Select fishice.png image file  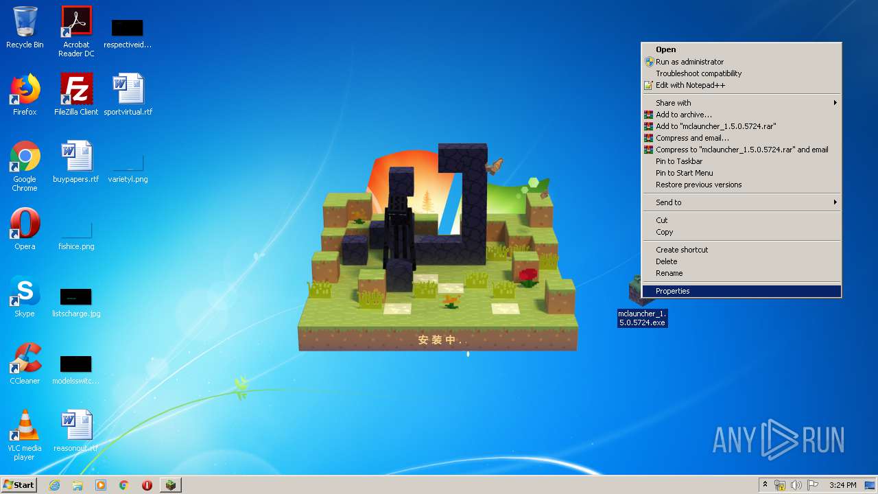[76, 235]
